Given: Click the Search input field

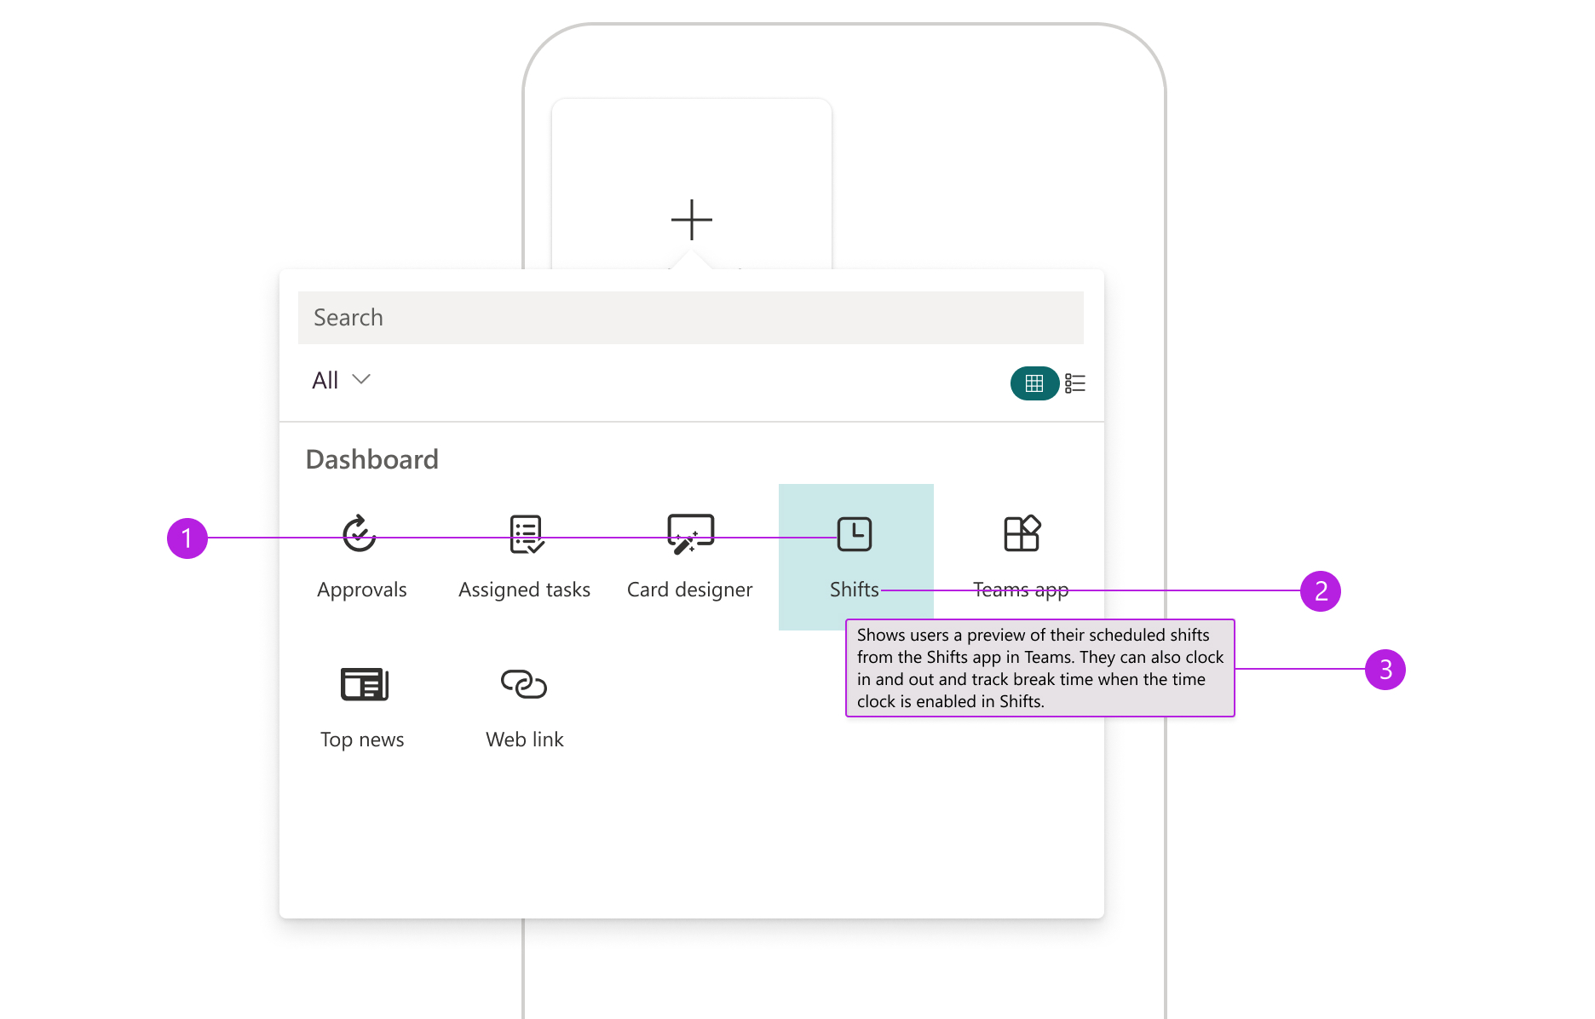Looking at the screenshot, I should point(691,318).
